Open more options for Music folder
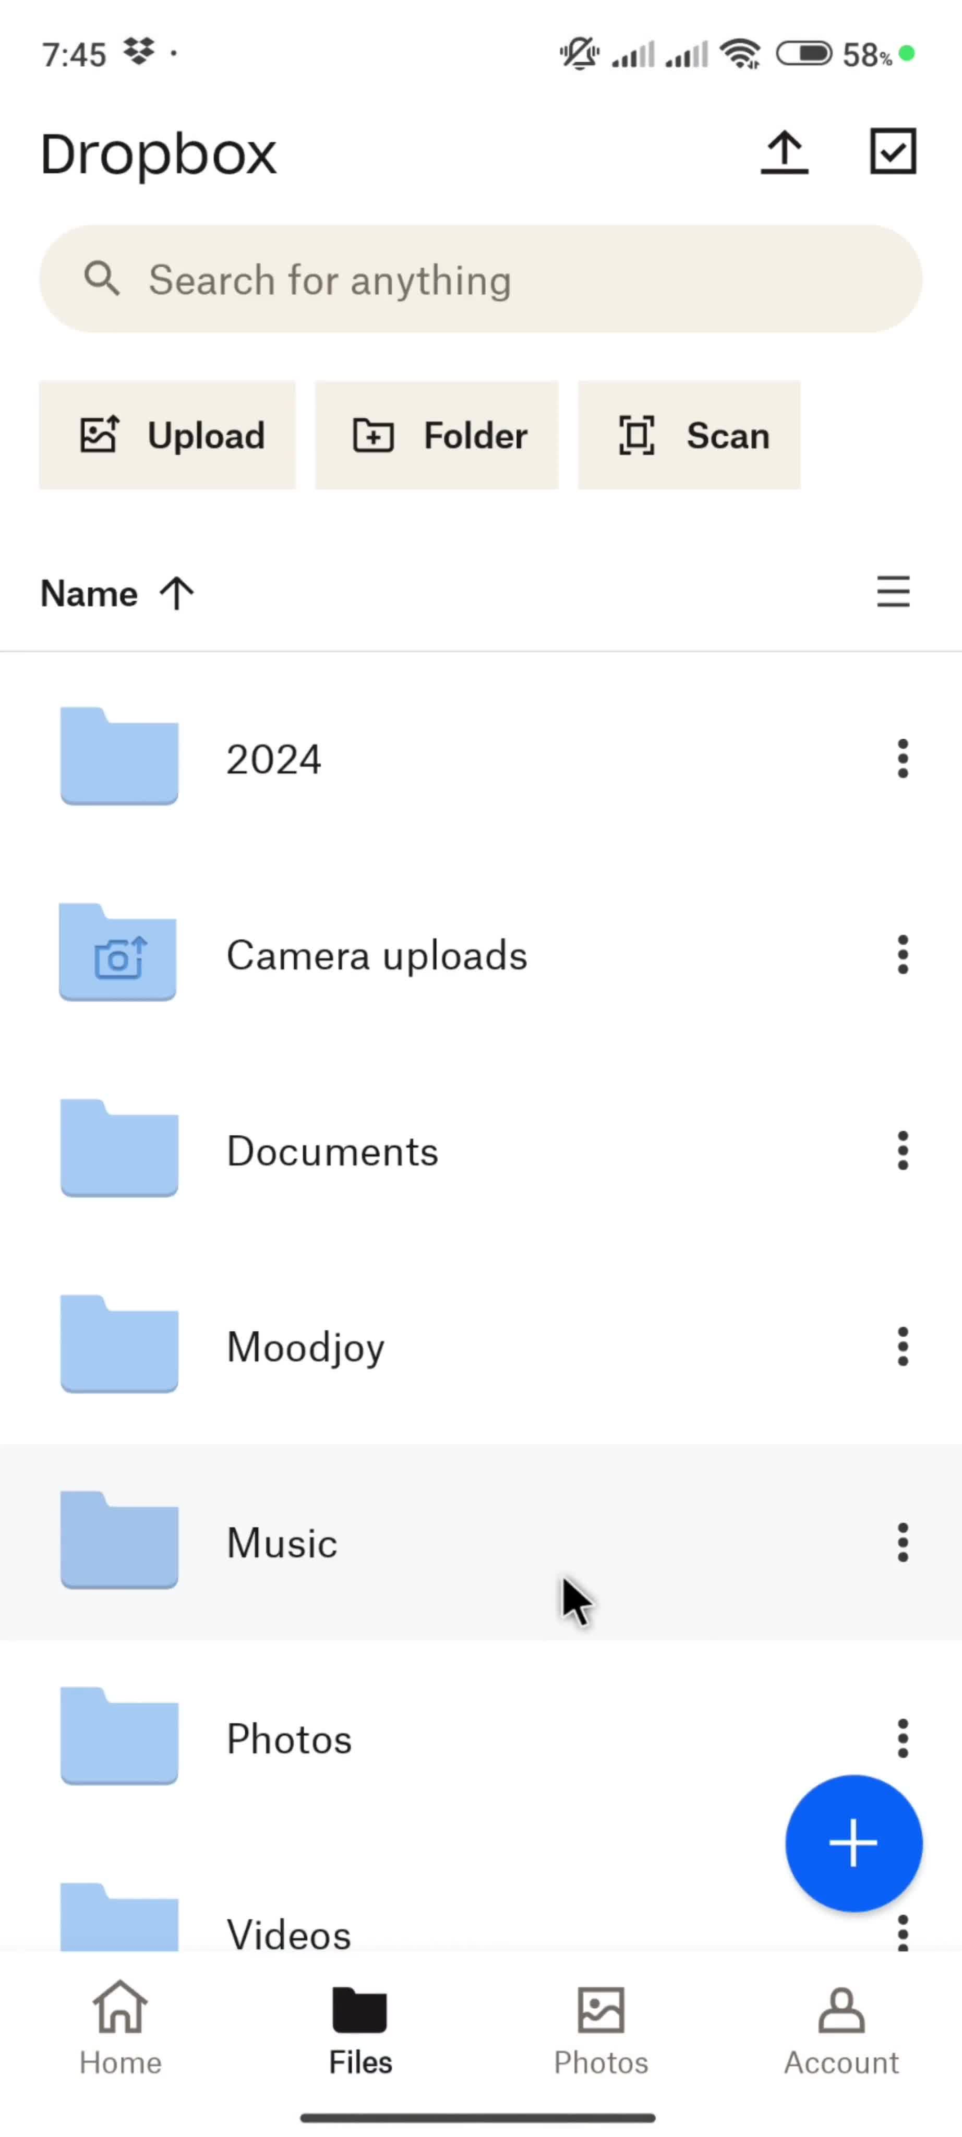 [x=903, y=1542]
